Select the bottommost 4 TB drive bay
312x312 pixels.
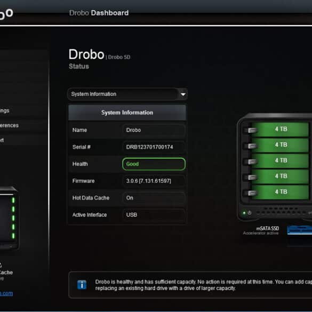281,192
